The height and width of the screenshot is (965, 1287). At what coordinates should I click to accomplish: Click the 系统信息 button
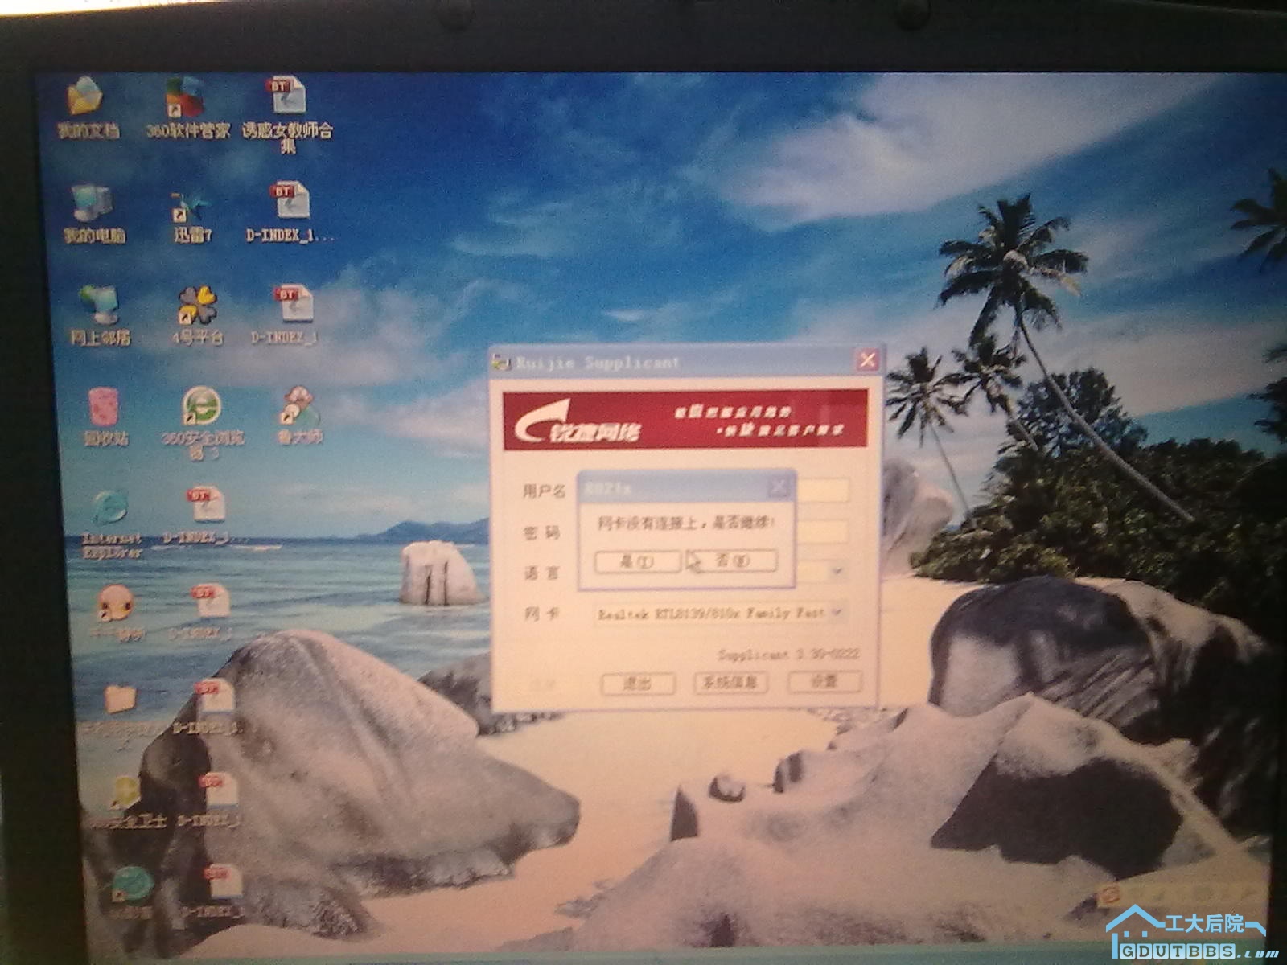click(730, 683)
